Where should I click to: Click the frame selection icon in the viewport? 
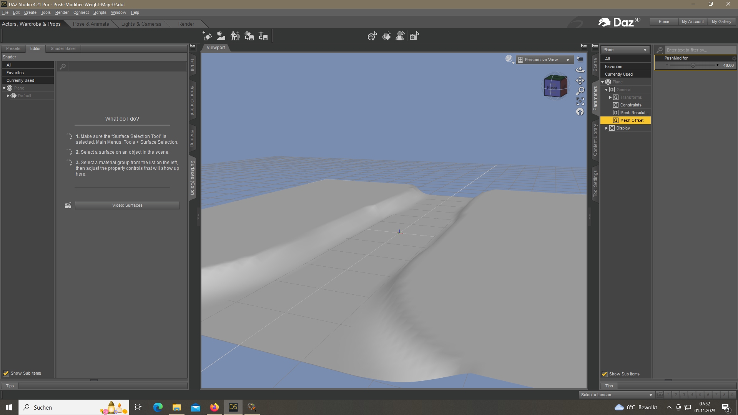(580, 101)
